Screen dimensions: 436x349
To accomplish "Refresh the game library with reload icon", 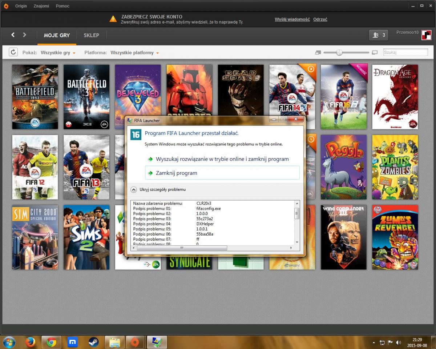I will pyautogui.click(x=13, y=52).
